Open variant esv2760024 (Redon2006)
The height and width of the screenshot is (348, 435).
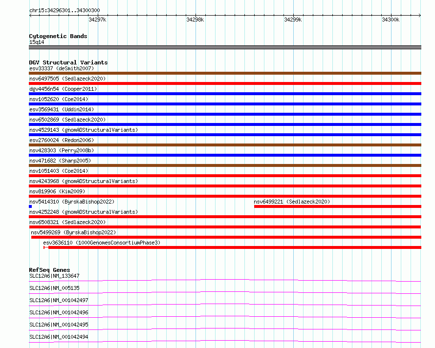(62, 140)
